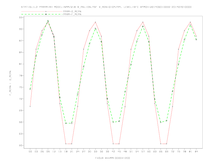This screenshot has height=165, width=214.
Task: Select the red solid legend line sample
Action: pos(42,11)
